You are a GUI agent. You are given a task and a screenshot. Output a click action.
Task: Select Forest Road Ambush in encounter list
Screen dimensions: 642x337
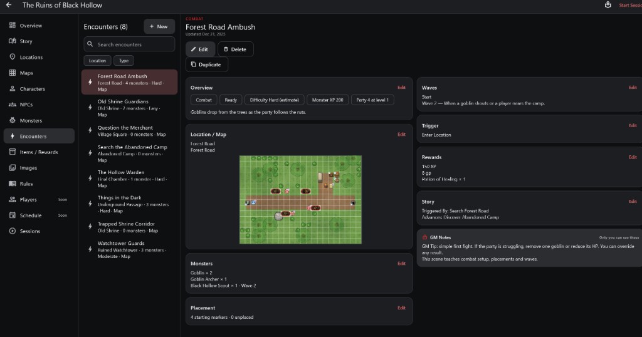(129, 82)
